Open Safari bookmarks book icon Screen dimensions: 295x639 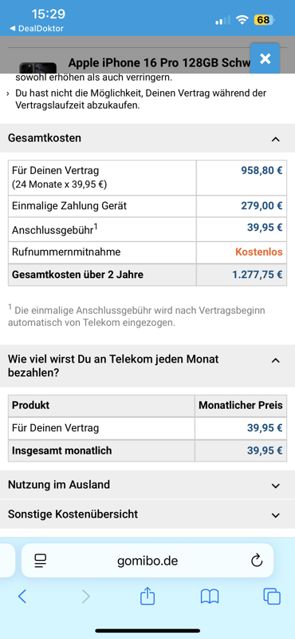click(210, 597)
